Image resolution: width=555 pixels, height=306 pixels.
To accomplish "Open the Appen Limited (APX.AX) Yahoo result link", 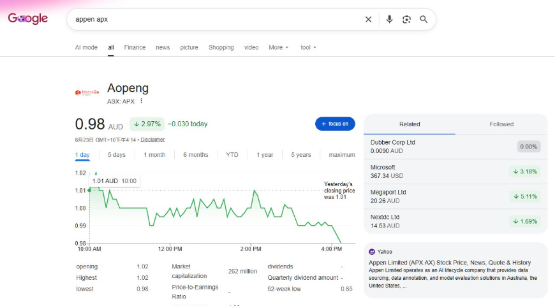I will click(450, 263).
